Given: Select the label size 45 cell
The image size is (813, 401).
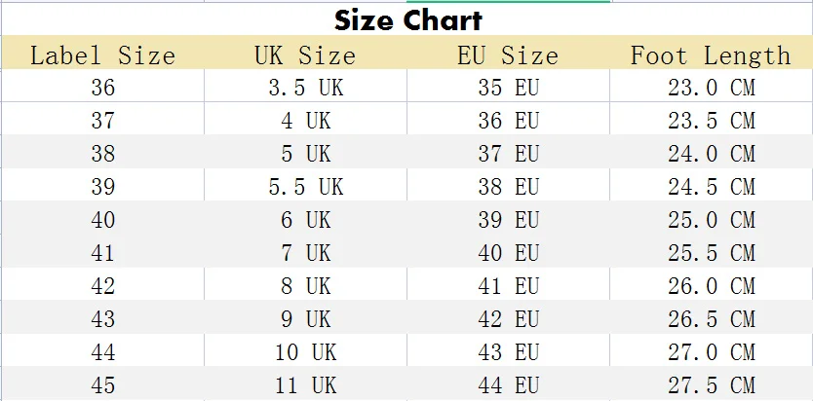Looking at the screenshot, I should (x=102, y=383).
